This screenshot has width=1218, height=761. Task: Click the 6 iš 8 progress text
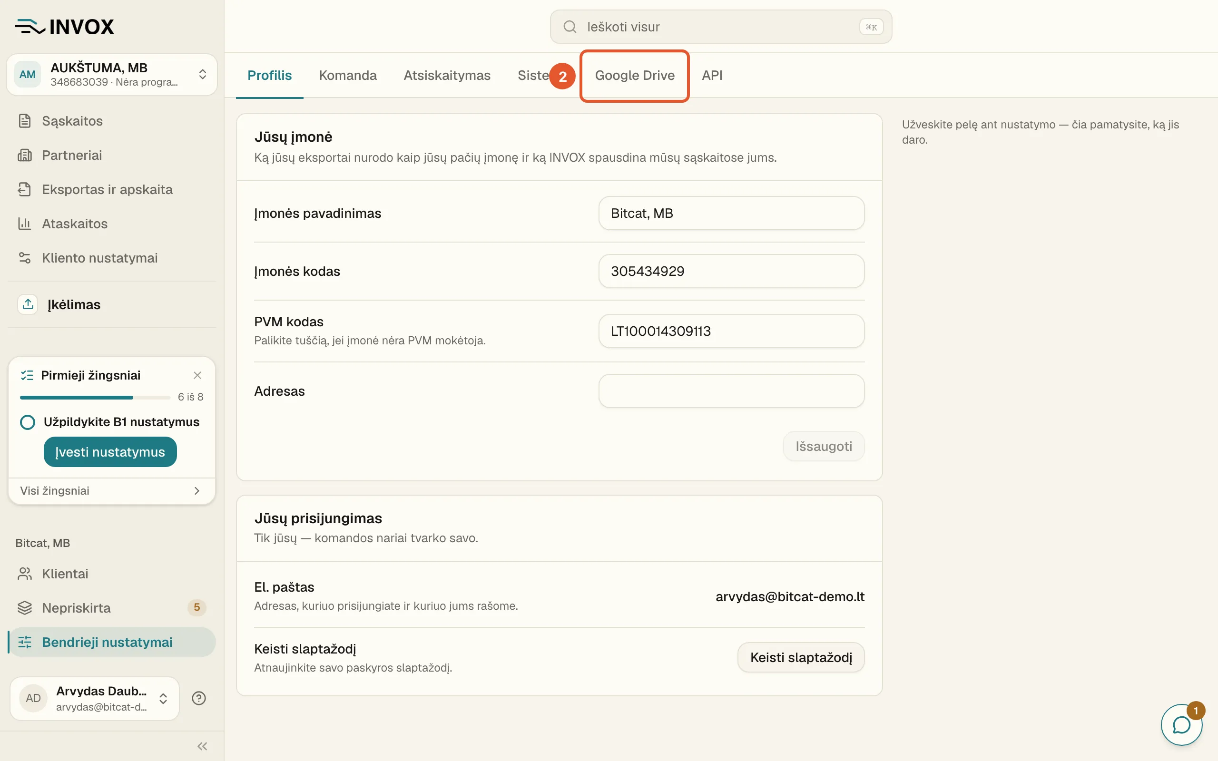click(191, 397)
